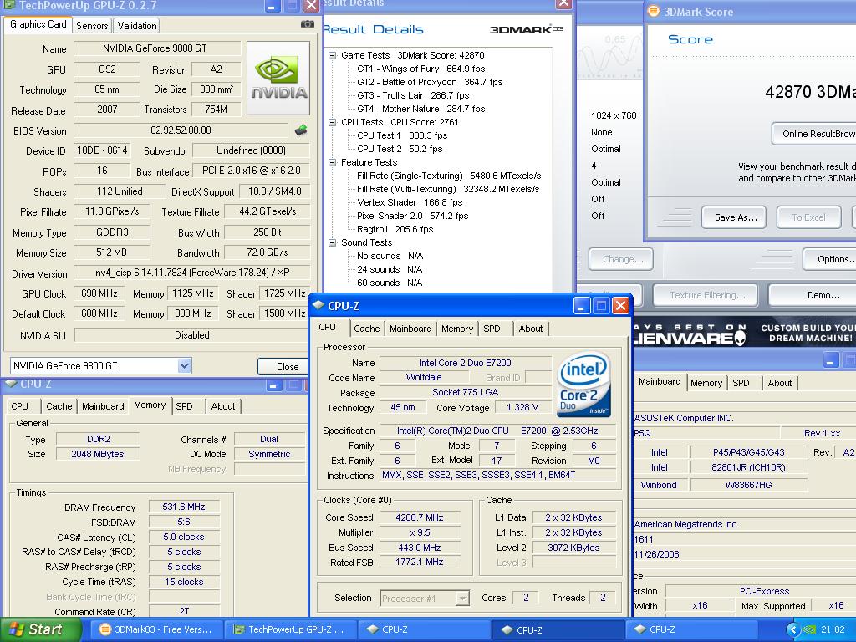The height and width of the screenshot is (642, 856).
Task: Open the Memory tab in right CPU-Z window
Action: click(706, 383)
